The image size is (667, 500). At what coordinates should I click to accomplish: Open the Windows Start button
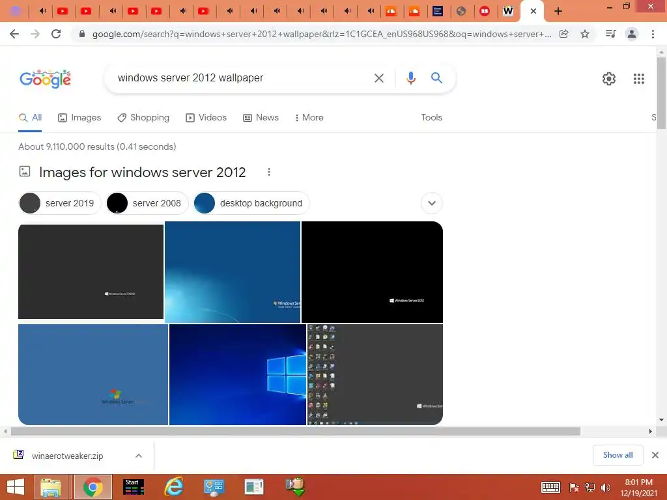(16, 487)
